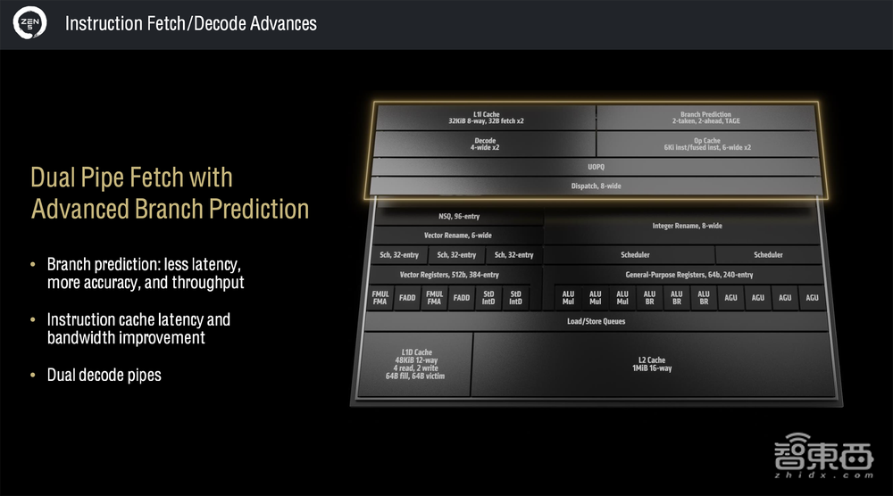
Task: Click the Dispatch, 8-wide bar
Action: point(596,186)
